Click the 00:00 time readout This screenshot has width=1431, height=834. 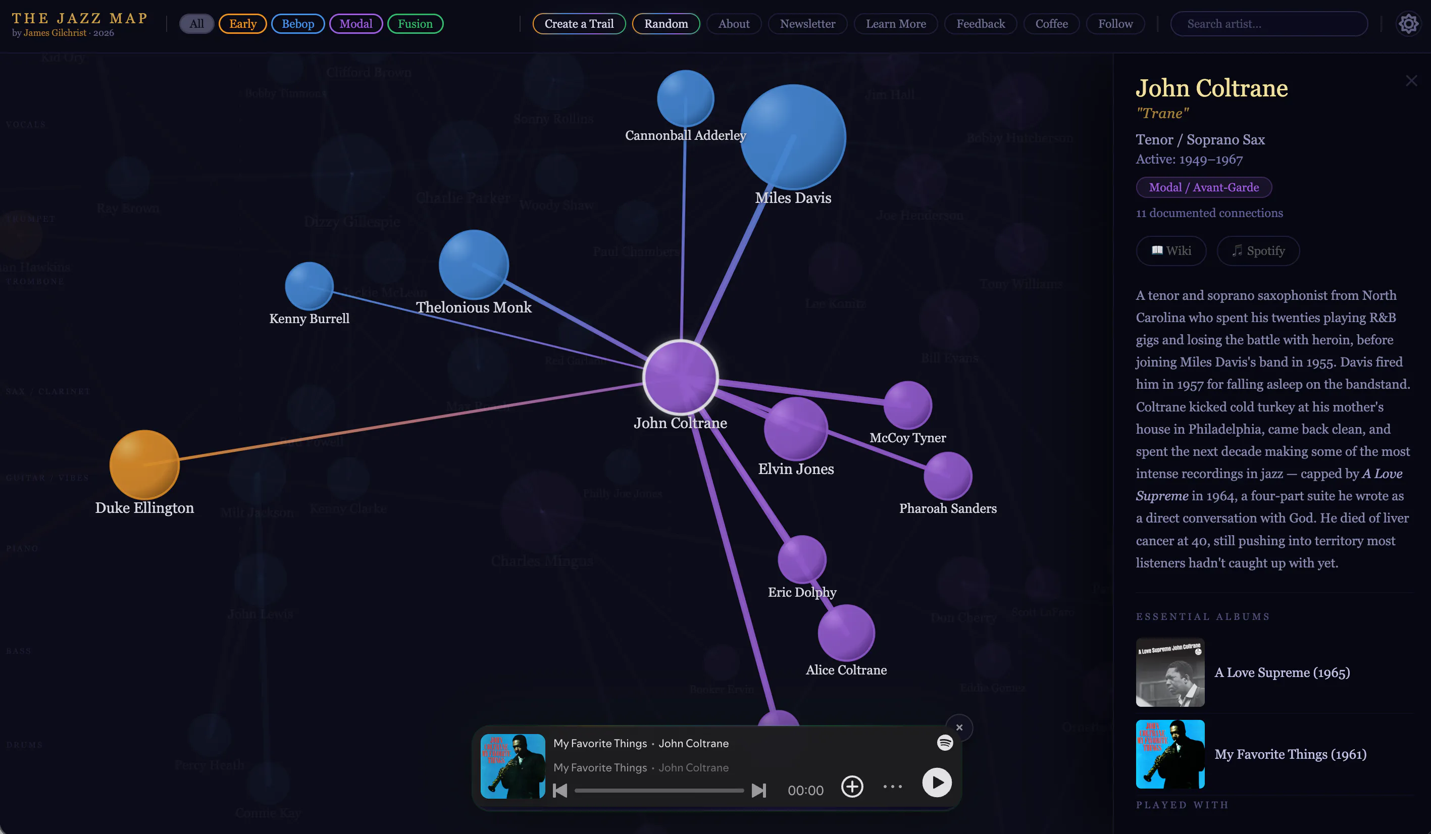tap(805, 790)
